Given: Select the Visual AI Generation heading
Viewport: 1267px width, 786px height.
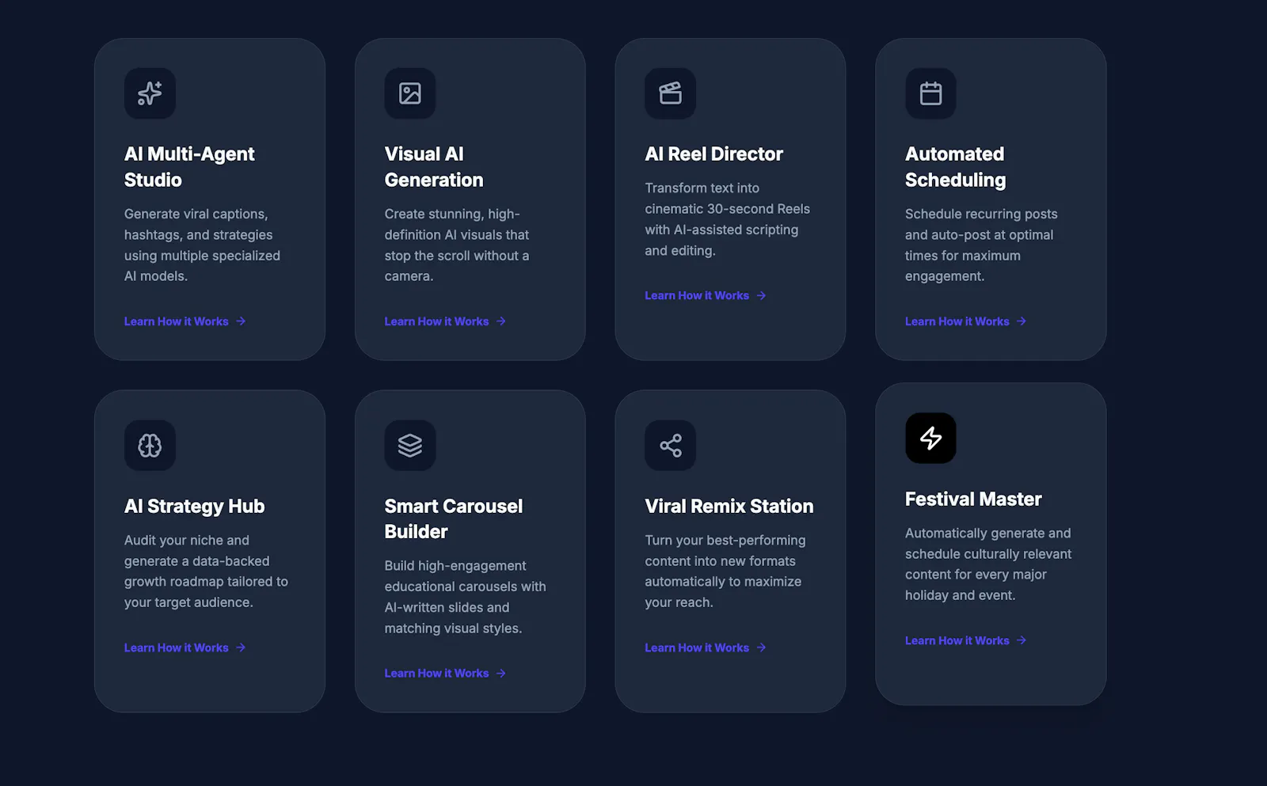Looking at the screenshot, I should click(x=434, y=167).
